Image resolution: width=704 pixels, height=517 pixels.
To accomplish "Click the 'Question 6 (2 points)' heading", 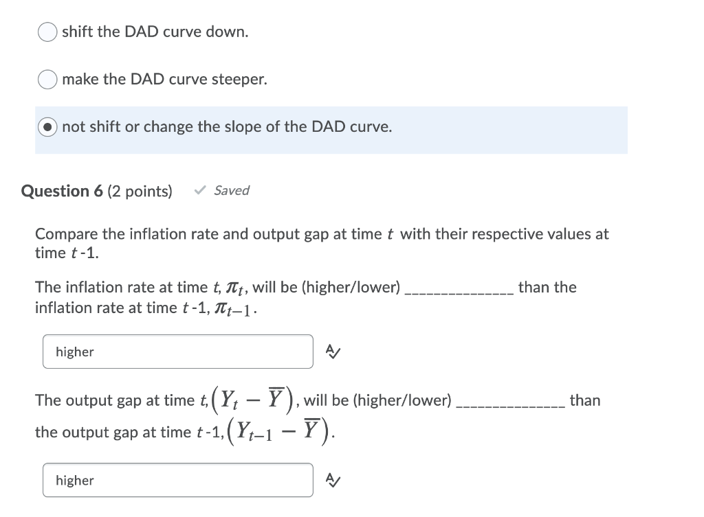I will [x=96, y=191].
